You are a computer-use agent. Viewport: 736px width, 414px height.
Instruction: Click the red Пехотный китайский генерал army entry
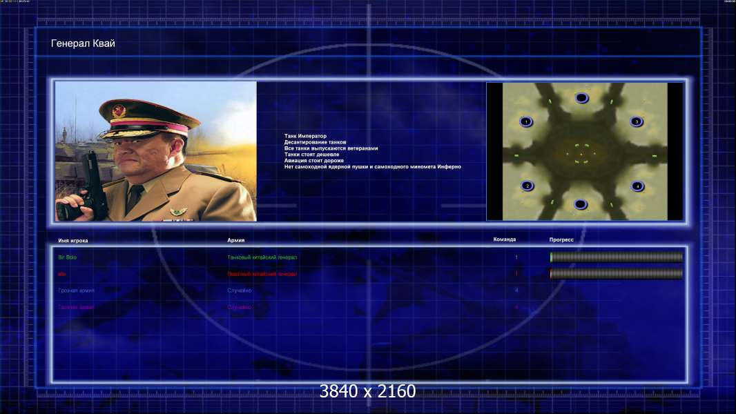[x=262, y=275]
